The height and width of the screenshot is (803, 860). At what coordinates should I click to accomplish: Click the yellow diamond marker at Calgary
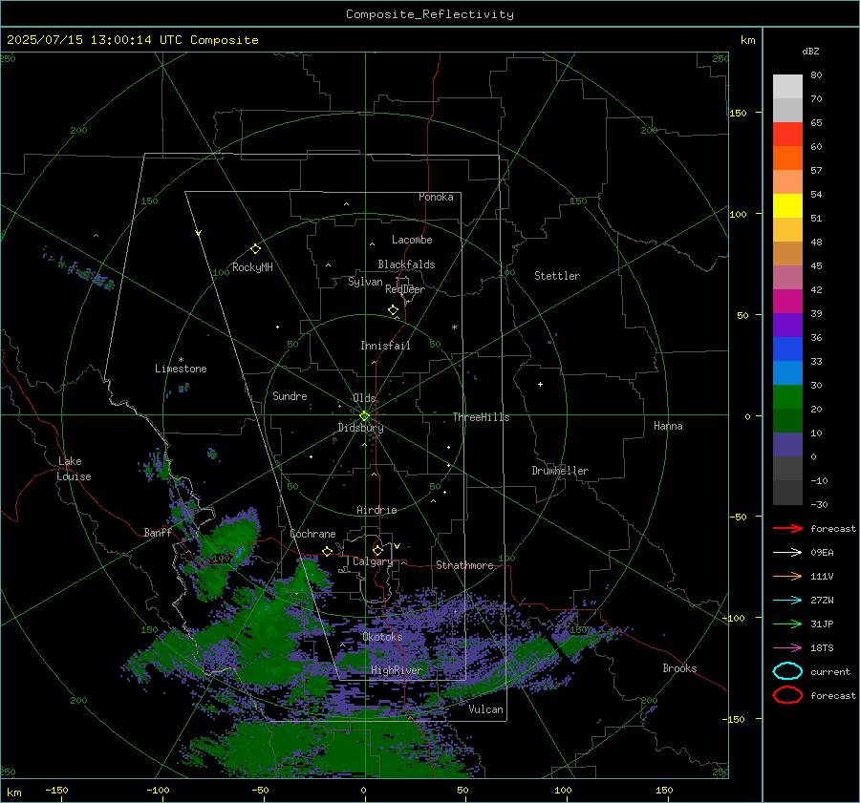click(x=377, y=550)
